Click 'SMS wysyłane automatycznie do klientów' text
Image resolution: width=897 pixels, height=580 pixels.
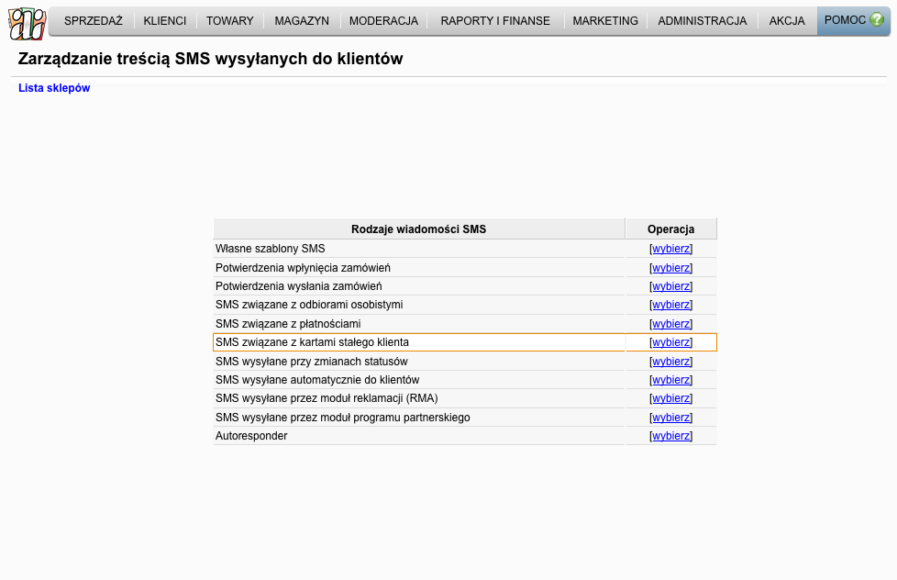point(317,380)
